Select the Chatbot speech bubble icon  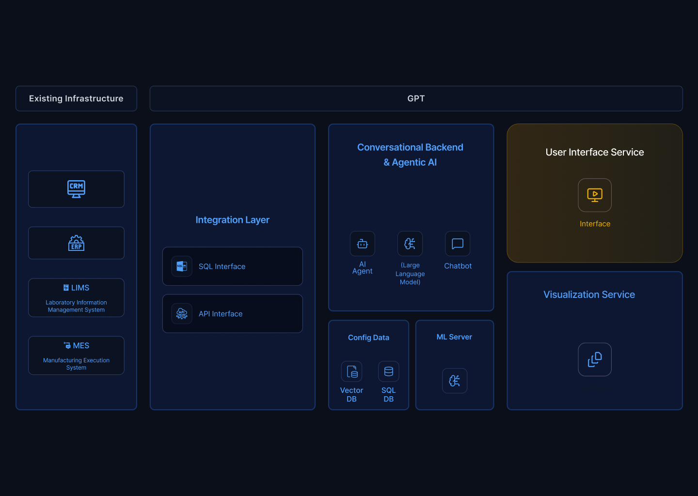click(x=458, y=244)
